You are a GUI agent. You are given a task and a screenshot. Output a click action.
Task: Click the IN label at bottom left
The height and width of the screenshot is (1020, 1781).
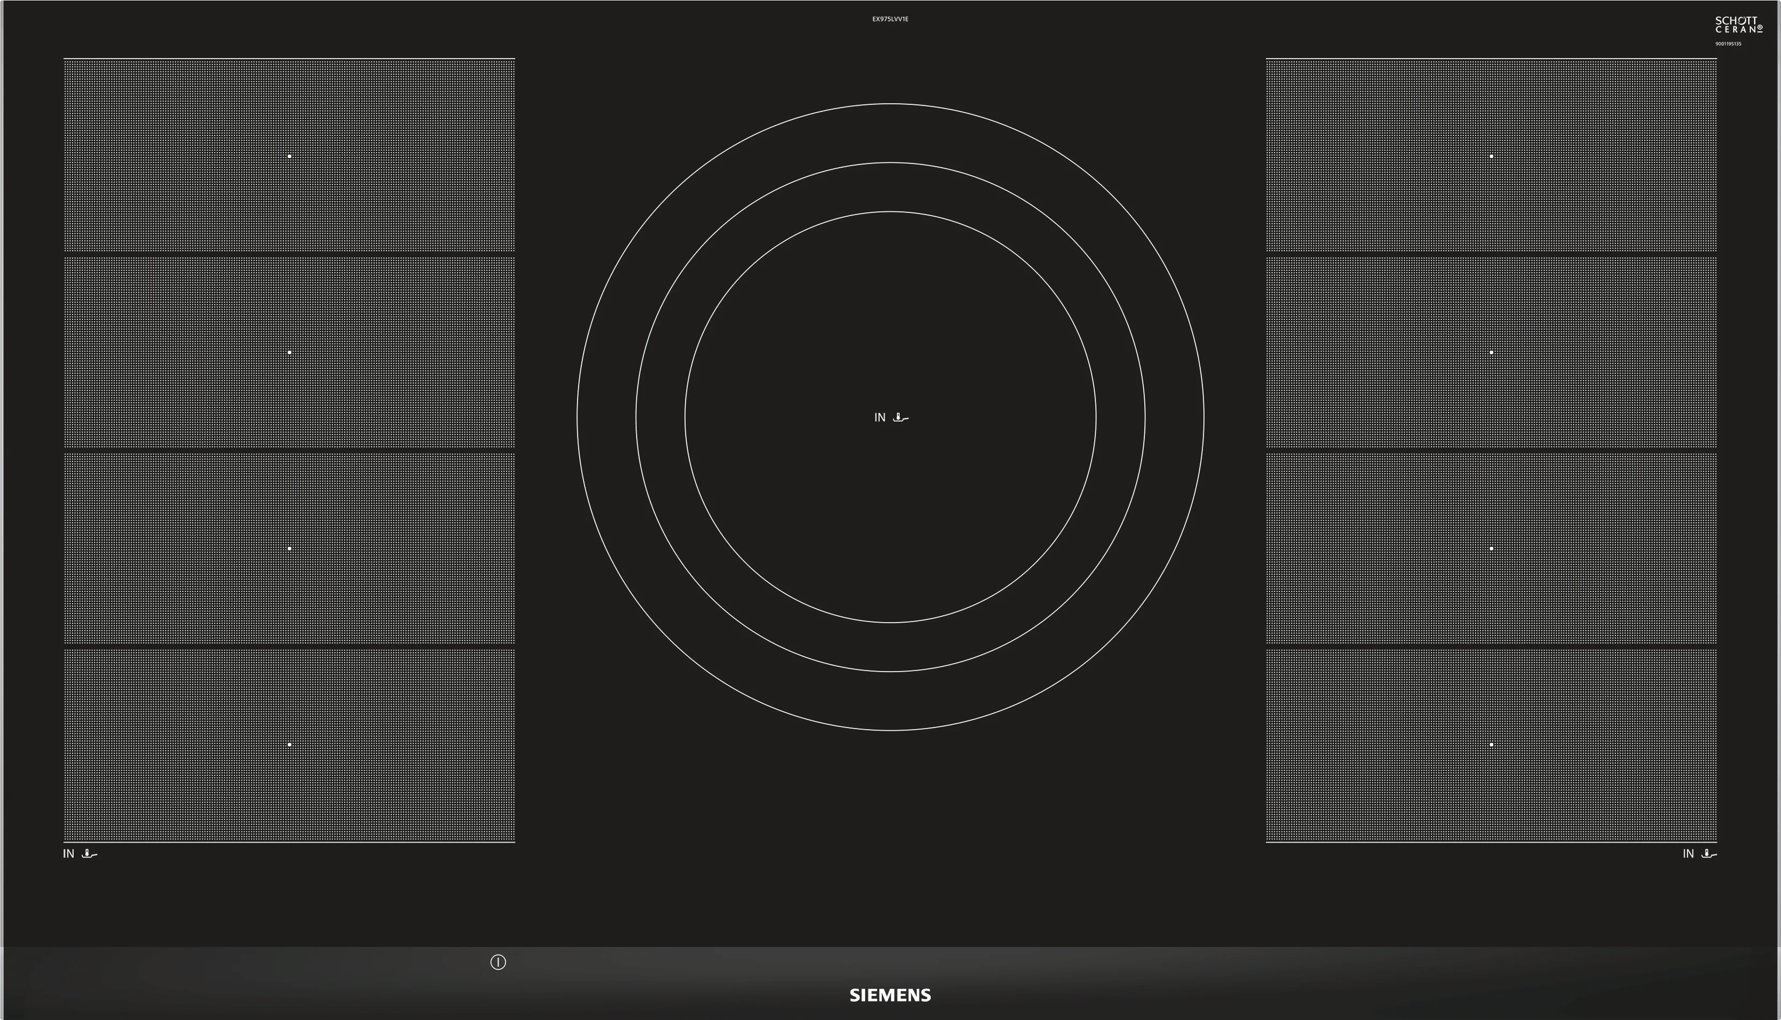click(69, 854)
